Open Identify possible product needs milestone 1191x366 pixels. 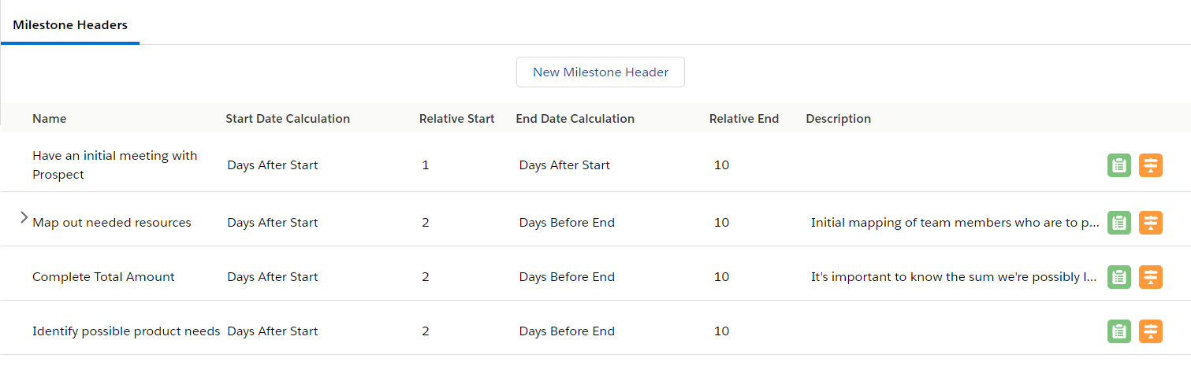point(126,331)
